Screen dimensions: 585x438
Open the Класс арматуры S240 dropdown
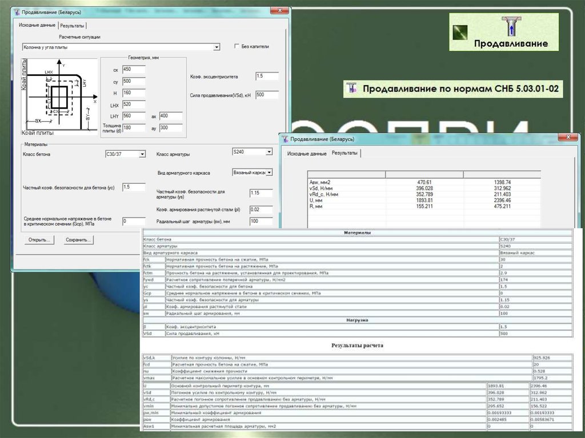pos(269,152)
